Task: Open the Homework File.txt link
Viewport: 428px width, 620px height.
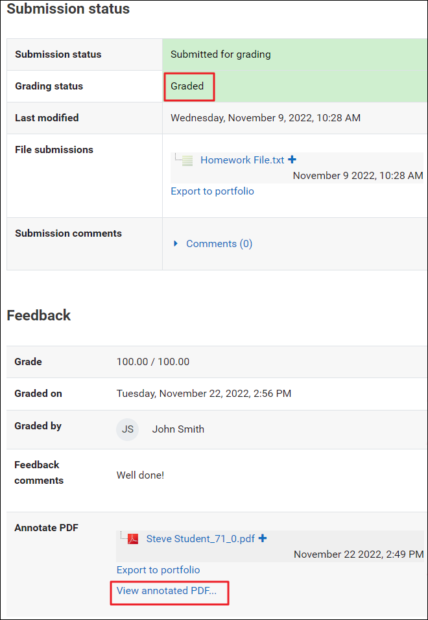Action: click(242, 160)
